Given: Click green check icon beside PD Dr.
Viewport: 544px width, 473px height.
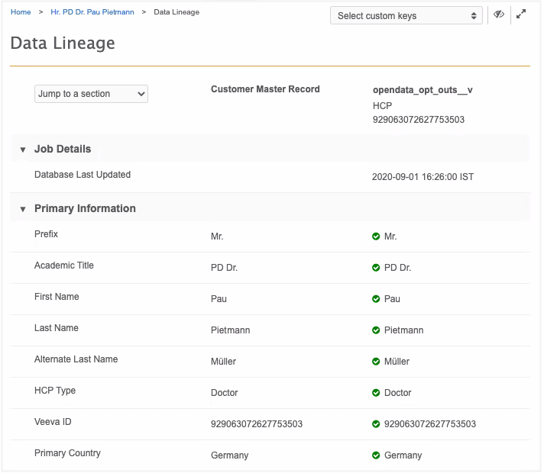Looking at the screenshot, I should pos(376,268).
